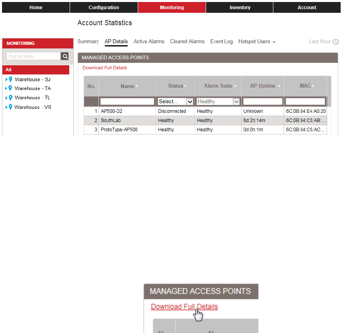Screen dimensions: 341x333
Task: Switch to the Summary sub-tab
Action: [88, 42]
